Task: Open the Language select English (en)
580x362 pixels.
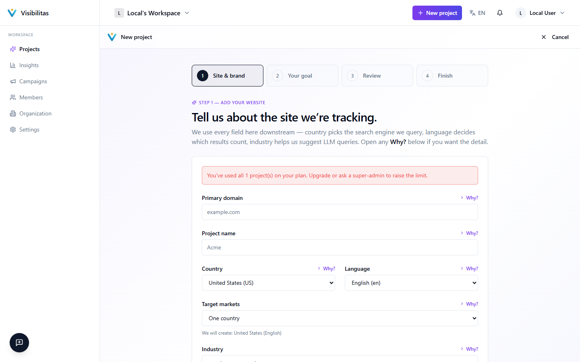Action: pos(411,283)
